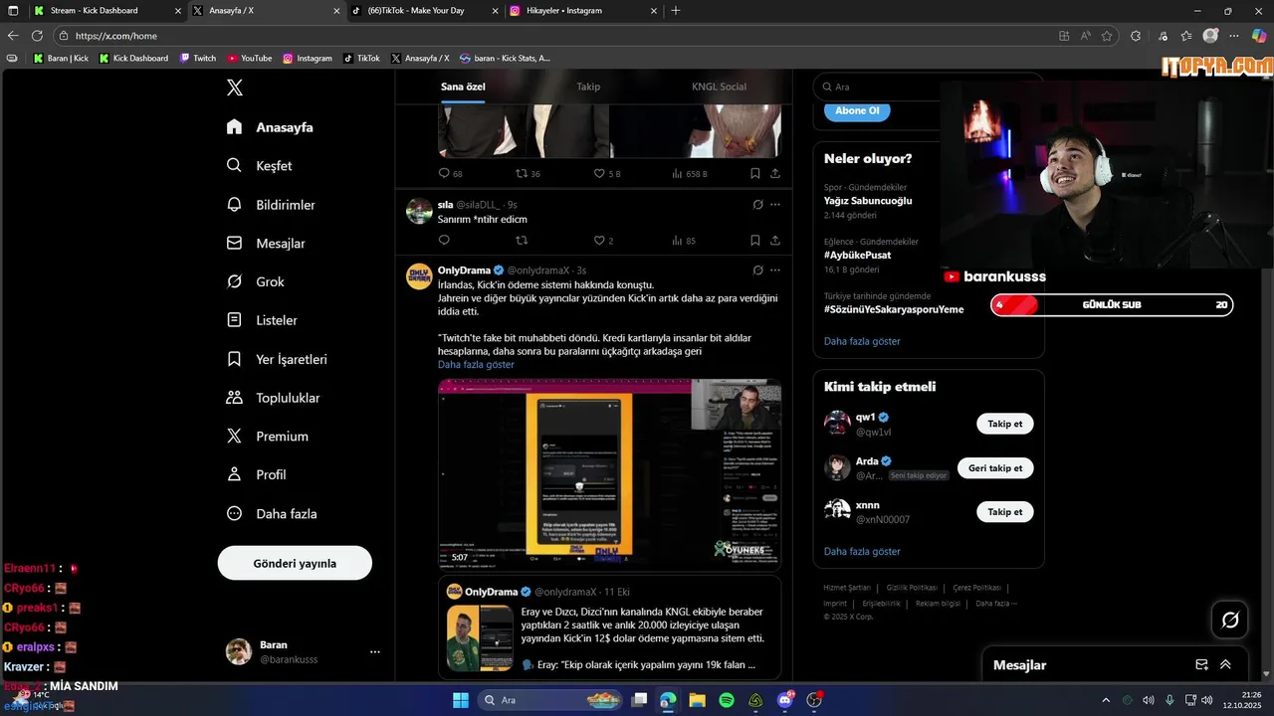Bookmark sıla's post
The image size is (1274, 716).
tap(755, 240)
